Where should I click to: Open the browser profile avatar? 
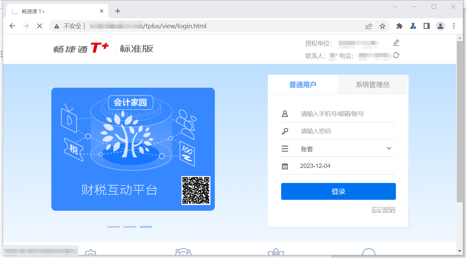[x=441, y=26]
